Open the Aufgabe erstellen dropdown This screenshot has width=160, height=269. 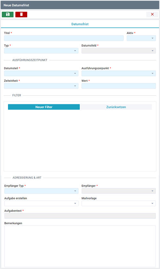pyautogui.click(x=41, y=203)
